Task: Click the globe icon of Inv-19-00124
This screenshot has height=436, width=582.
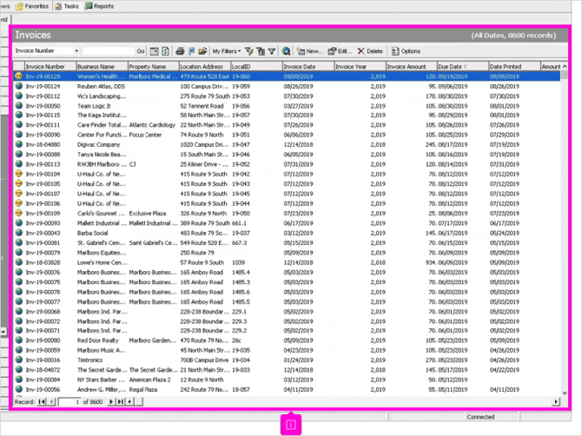Action: pos(18,86)
